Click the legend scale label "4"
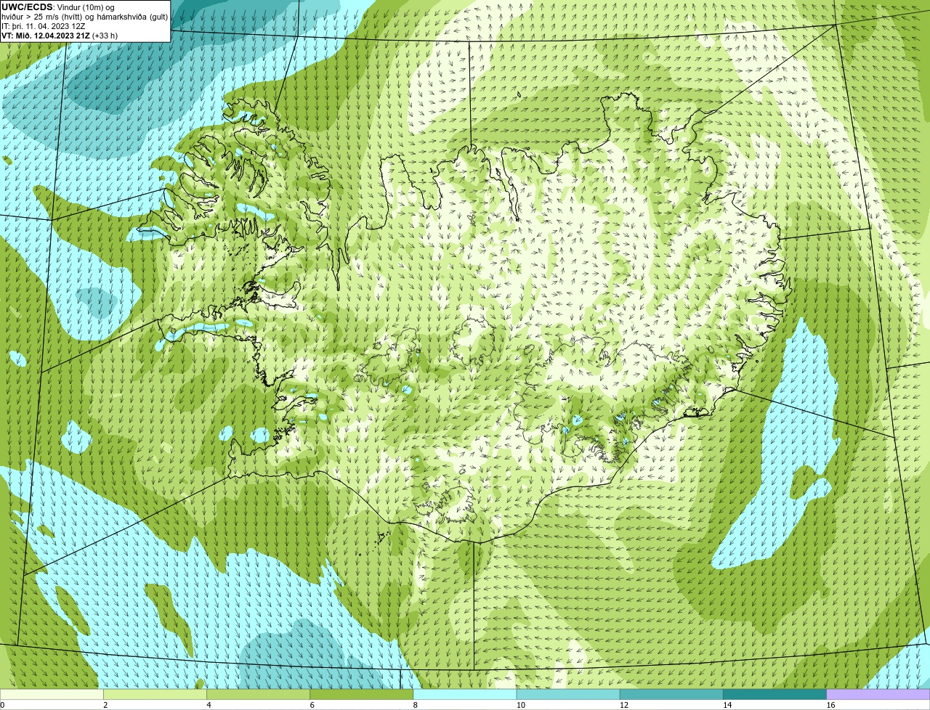Viewport: 930px width, 710px height. click(209, 705)
